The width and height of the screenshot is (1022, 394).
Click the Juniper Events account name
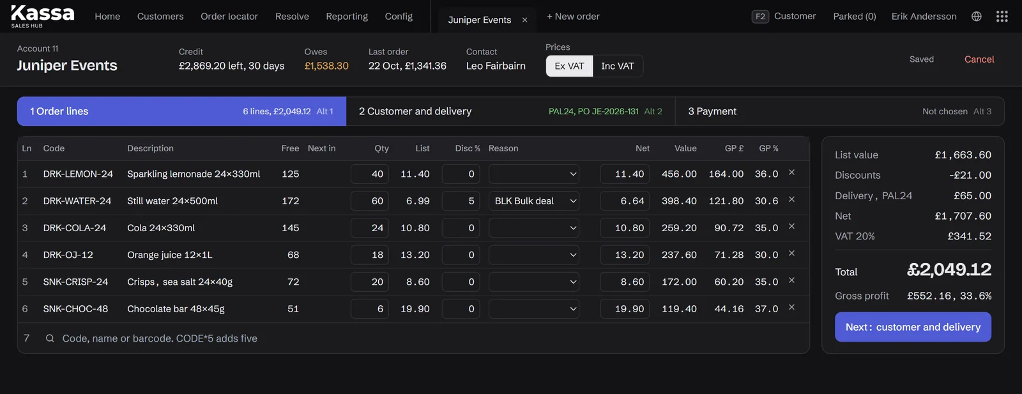(x=67, y=65)
